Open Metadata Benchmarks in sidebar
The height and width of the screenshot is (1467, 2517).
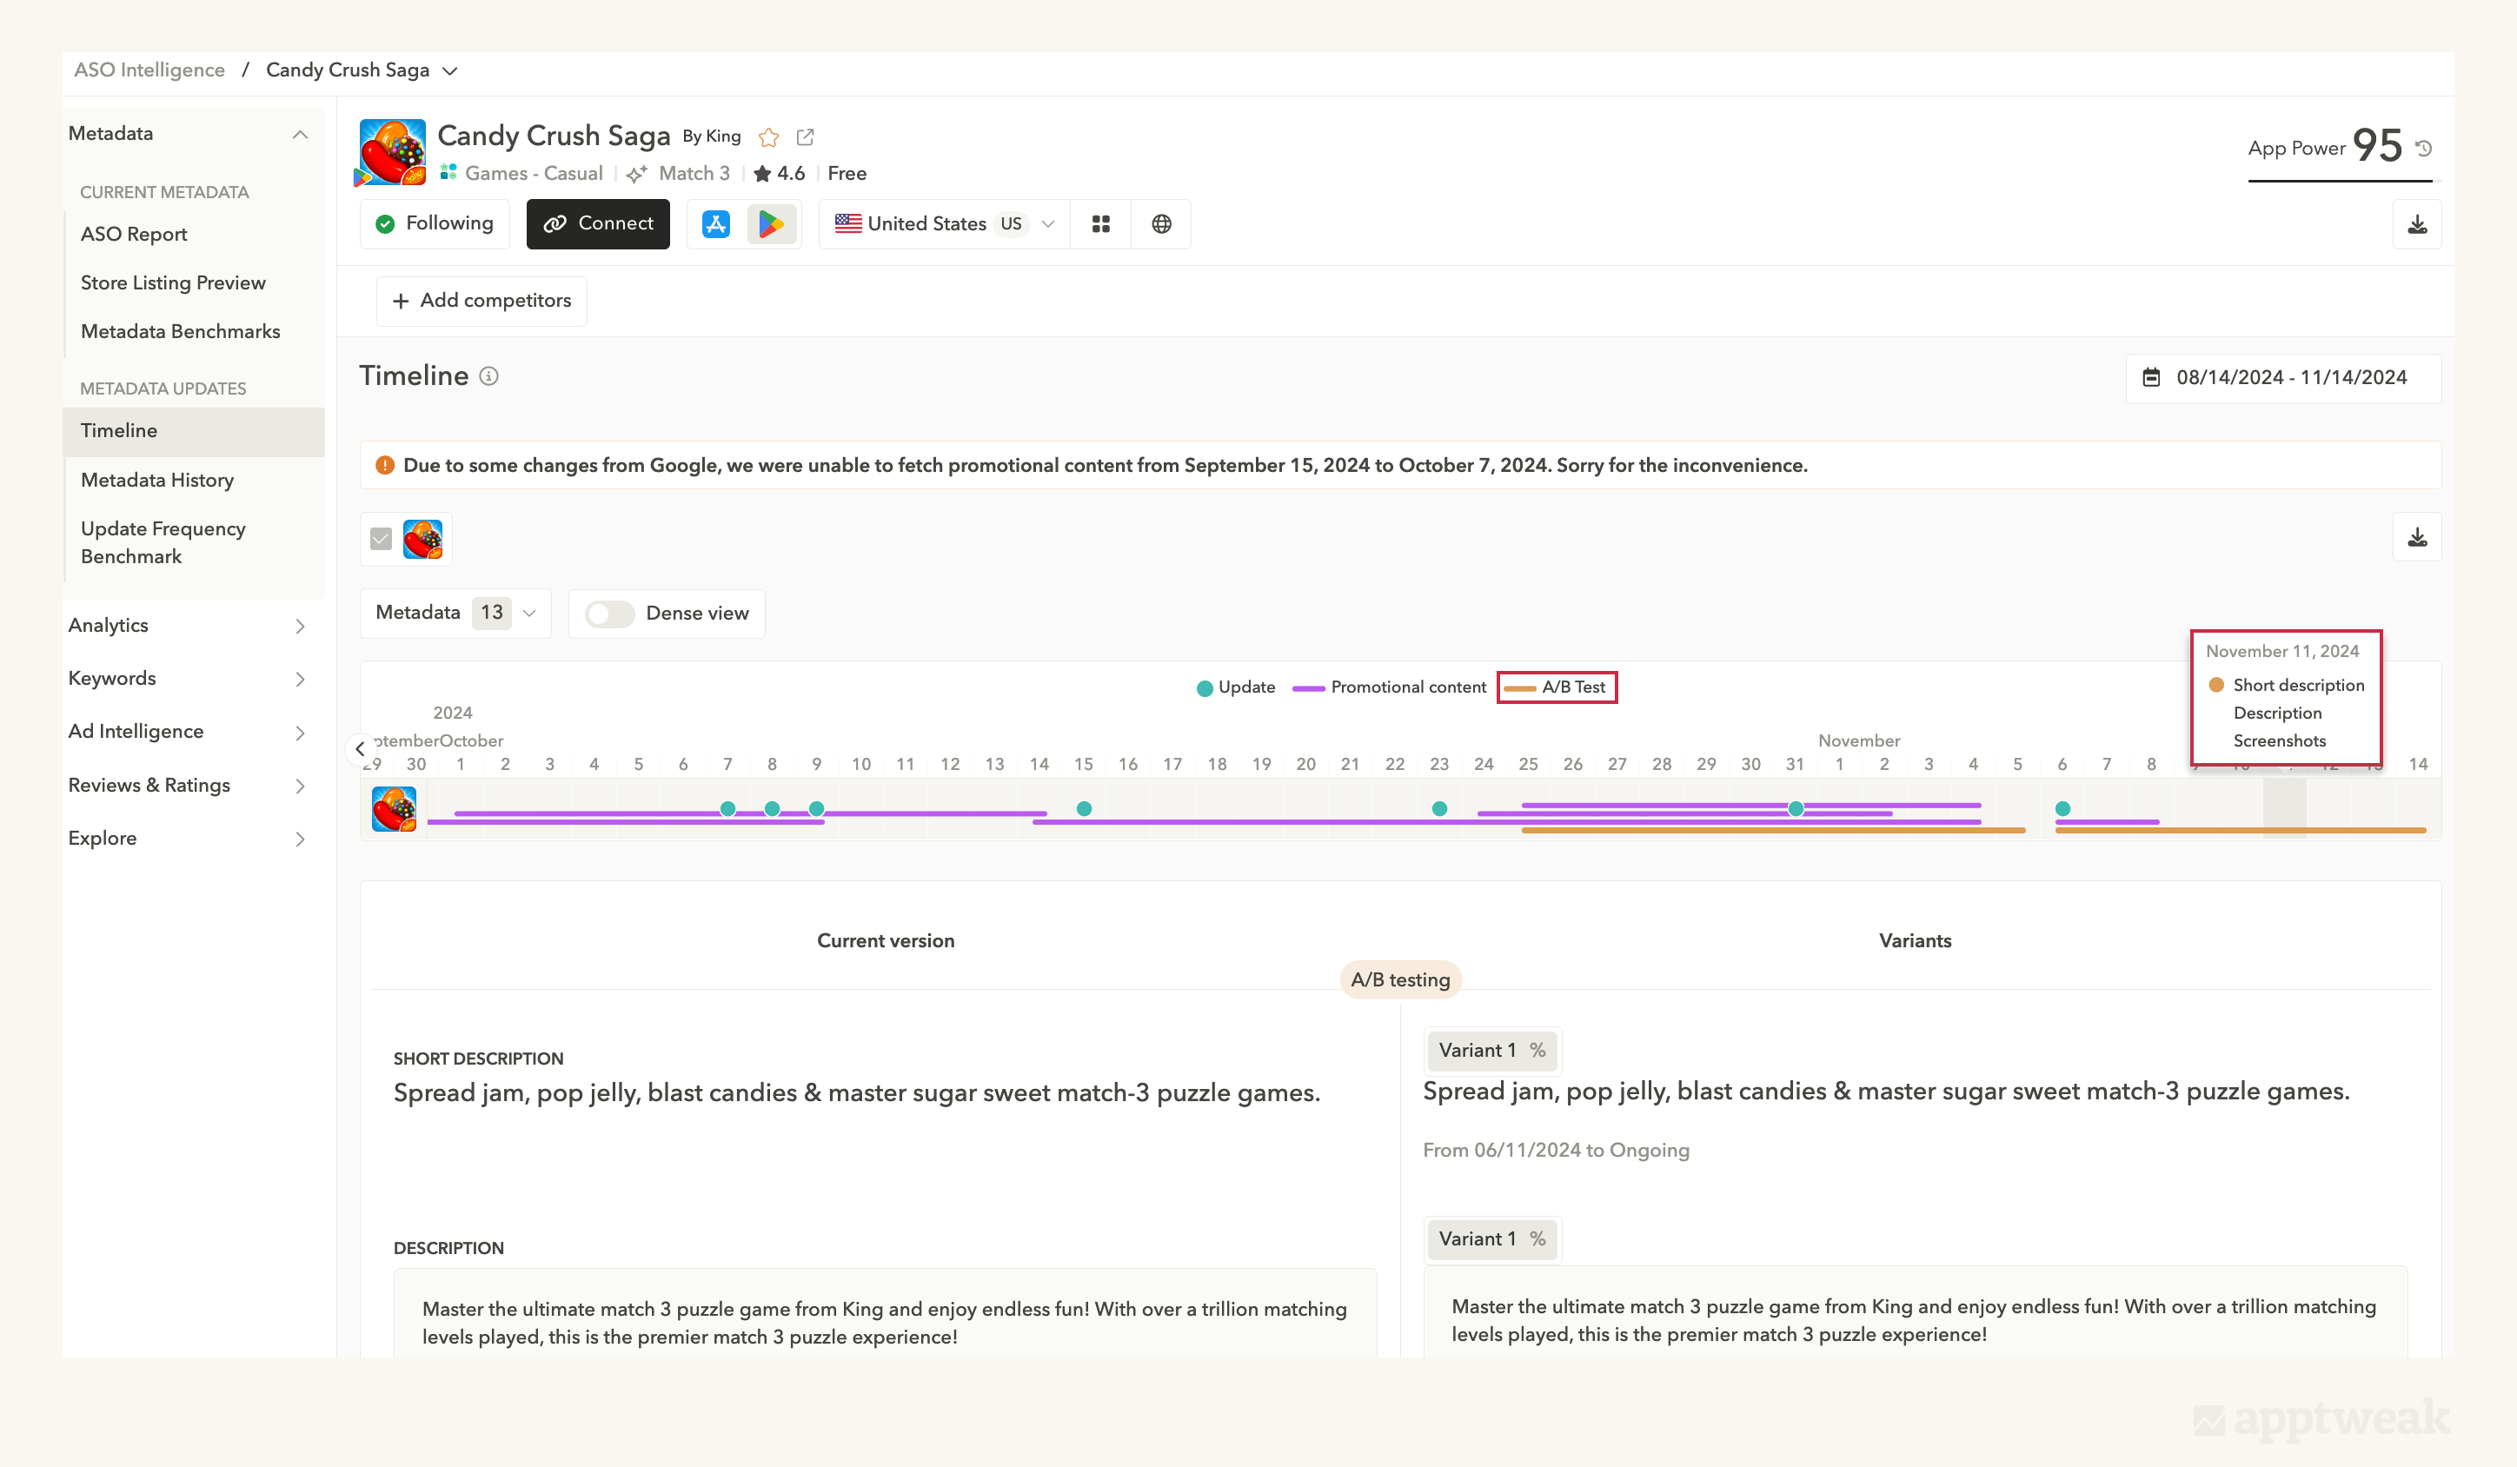coord(180,331)
